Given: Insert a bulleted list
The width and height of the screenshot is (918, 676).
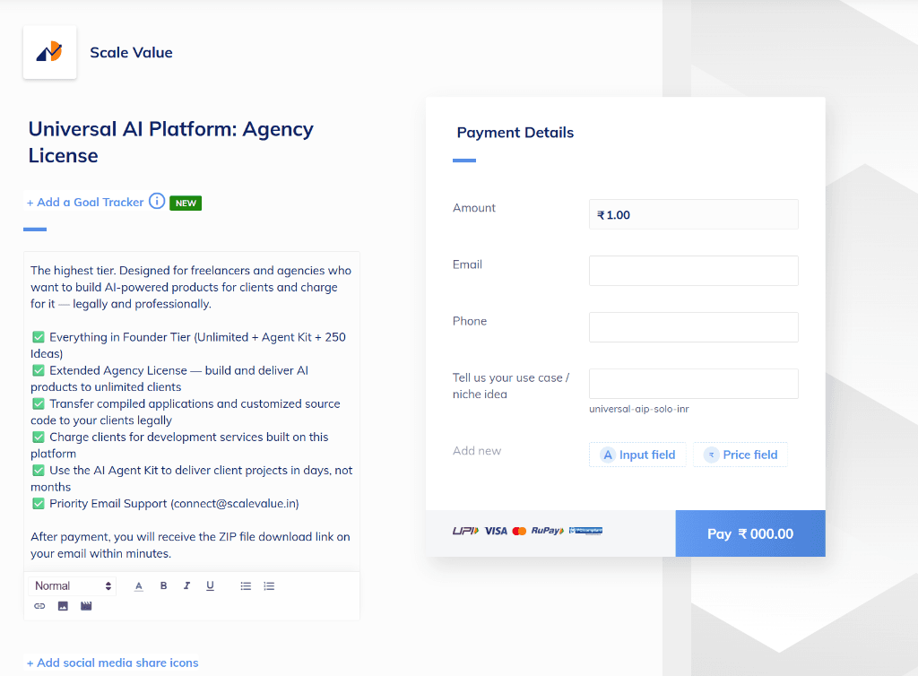Looking at the screenshot, I should tap(246, 585).
